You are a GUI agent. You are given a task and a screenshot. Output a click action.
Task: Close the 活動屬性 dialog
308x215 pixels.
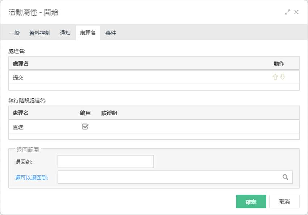click(296, 12)
